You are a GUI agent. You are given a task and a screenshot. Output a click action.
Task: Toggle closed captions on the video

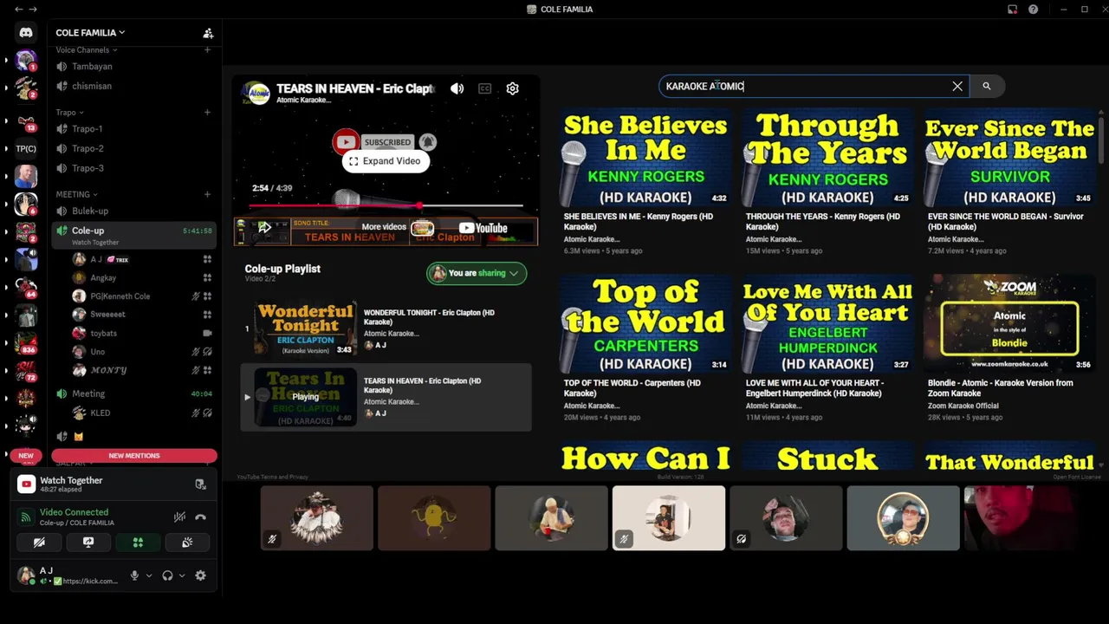tap(484, 88)
